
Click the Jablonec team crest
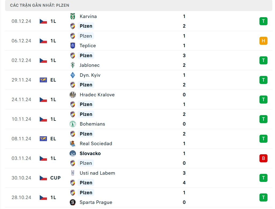[72, 65]
